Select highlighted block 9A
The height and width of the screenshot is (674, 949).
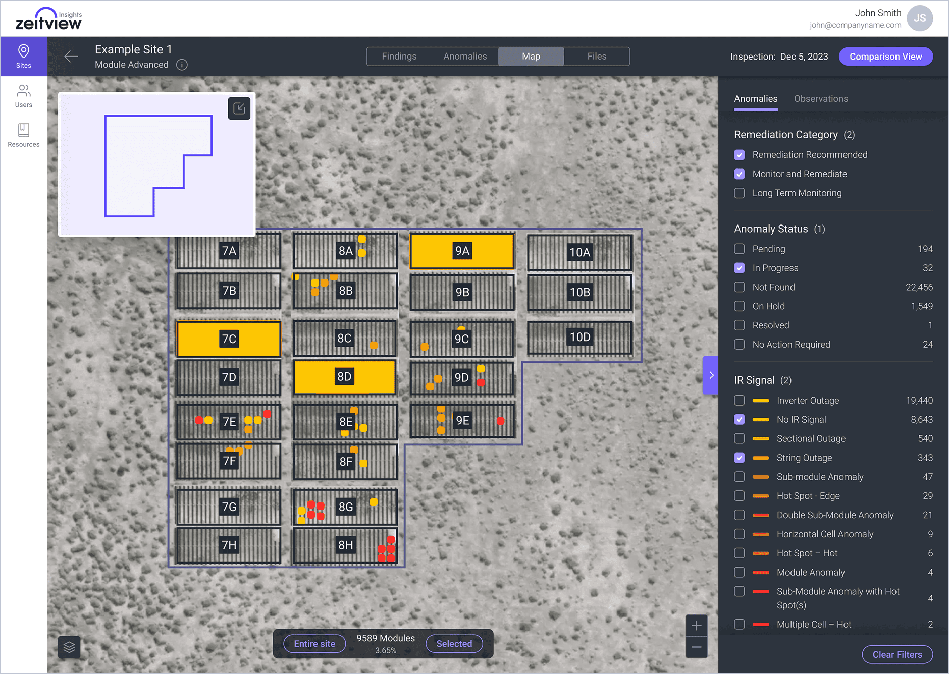[462, 251]
